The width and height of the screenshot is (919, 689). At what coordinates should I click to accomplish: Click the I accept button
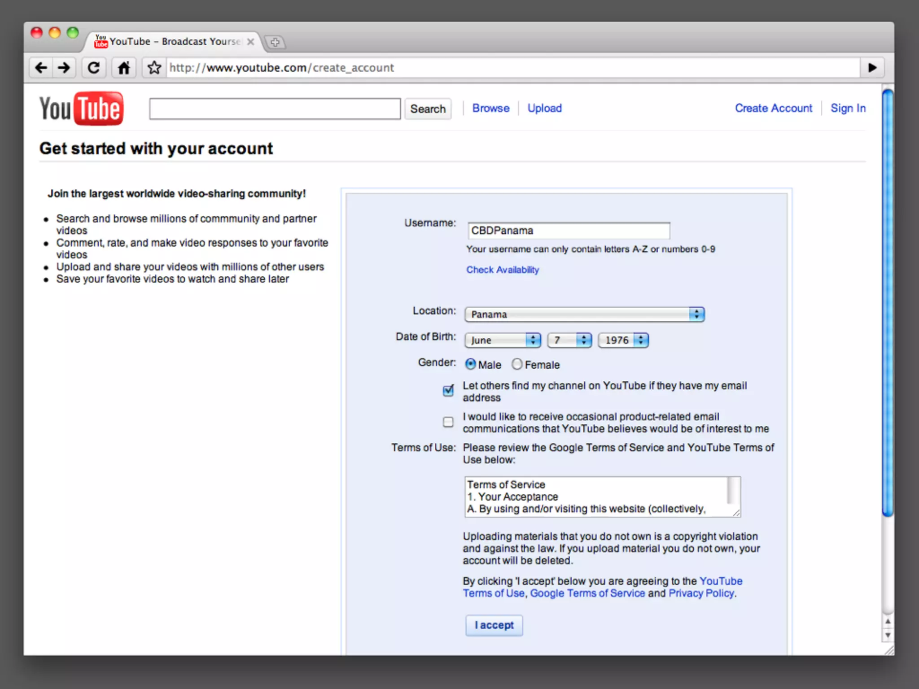coord(494,625)
